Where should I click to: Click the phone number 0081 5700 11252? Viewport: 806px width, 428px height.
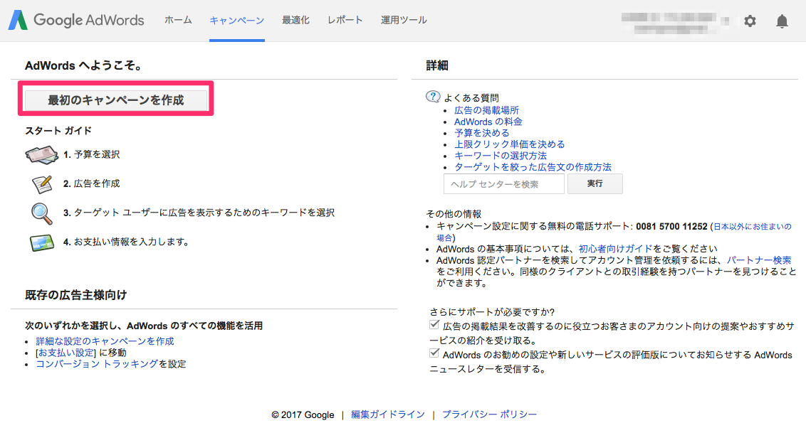(671, 226)
